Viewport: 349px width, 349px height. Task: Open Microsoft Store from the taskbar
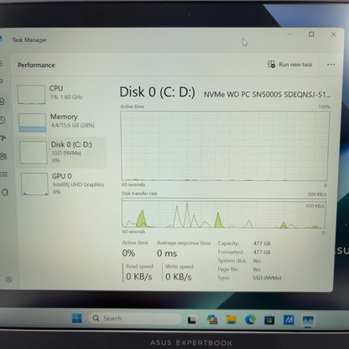pos(269,320)
